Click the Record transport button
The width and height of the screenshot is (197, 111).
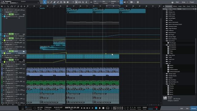(103, 108)
